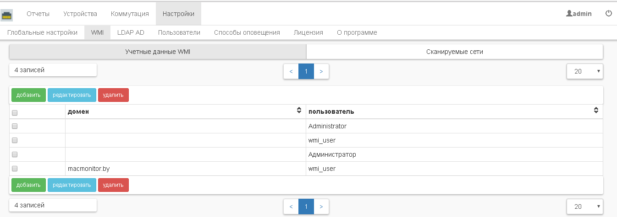The image size is (617, 217).
Task: Click the top редактировать button
Action: [x=72, y=95]
